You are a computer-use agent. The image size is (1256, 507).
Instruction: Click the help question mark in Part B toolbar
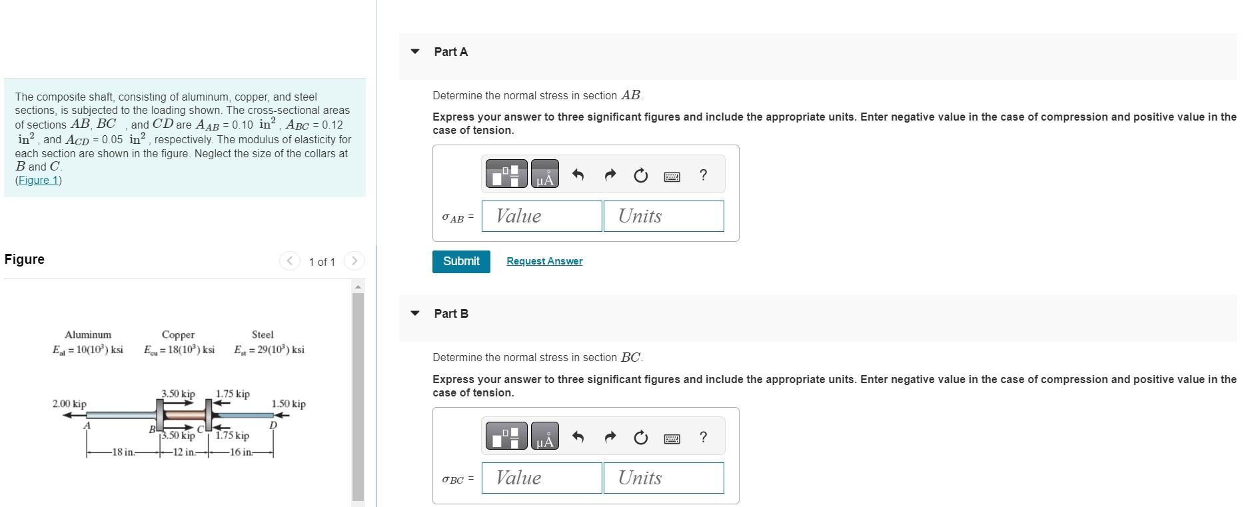coord(702,436)
